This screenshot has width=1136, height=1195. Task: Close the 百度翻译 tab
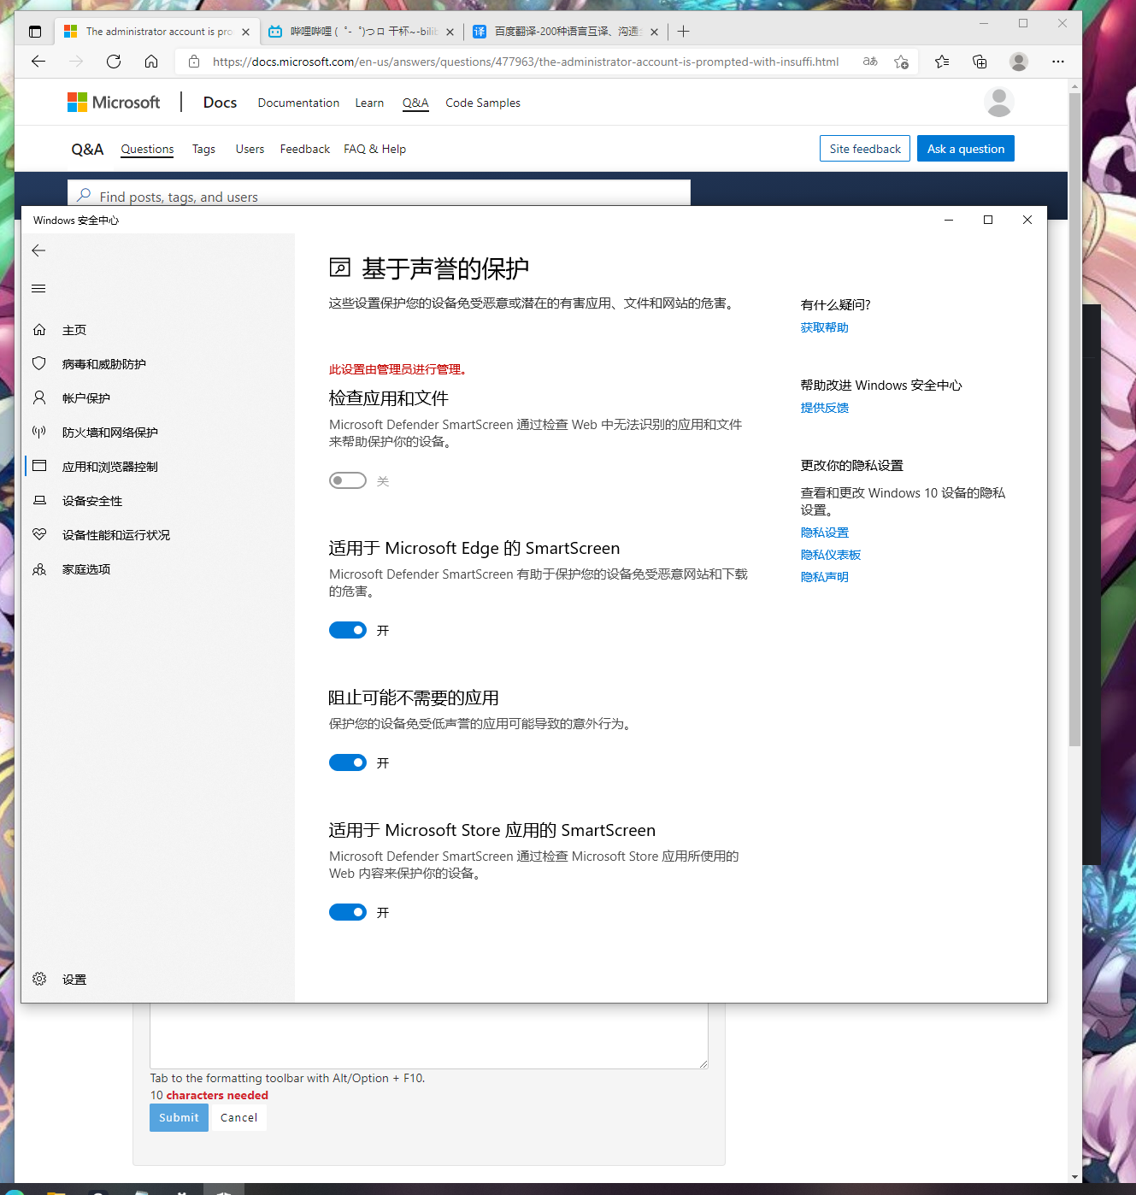[654, 32]
